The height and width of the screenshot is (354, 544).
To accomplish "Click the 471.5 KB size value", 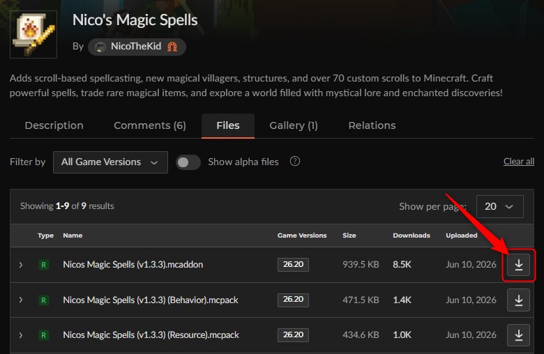I will coord(361,300).
